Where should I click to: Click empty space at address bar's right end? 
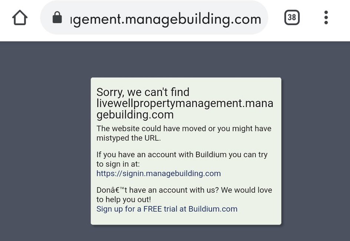[x=265, y=17]
